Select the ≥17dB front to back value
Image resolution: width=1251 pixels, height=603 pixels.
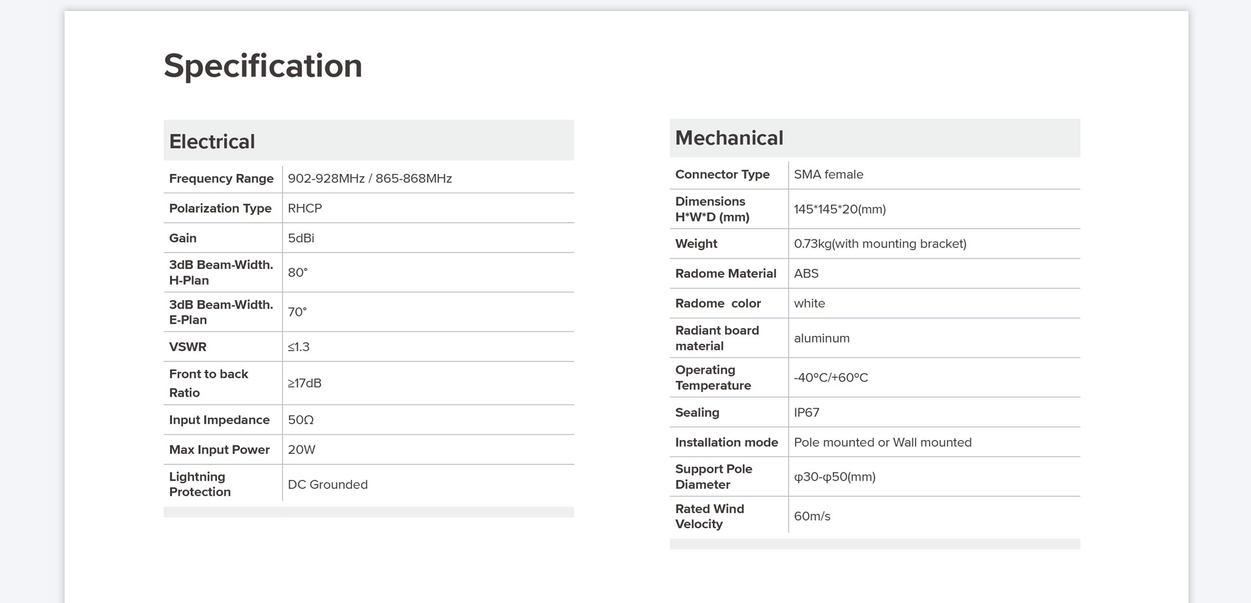(305, 383)
